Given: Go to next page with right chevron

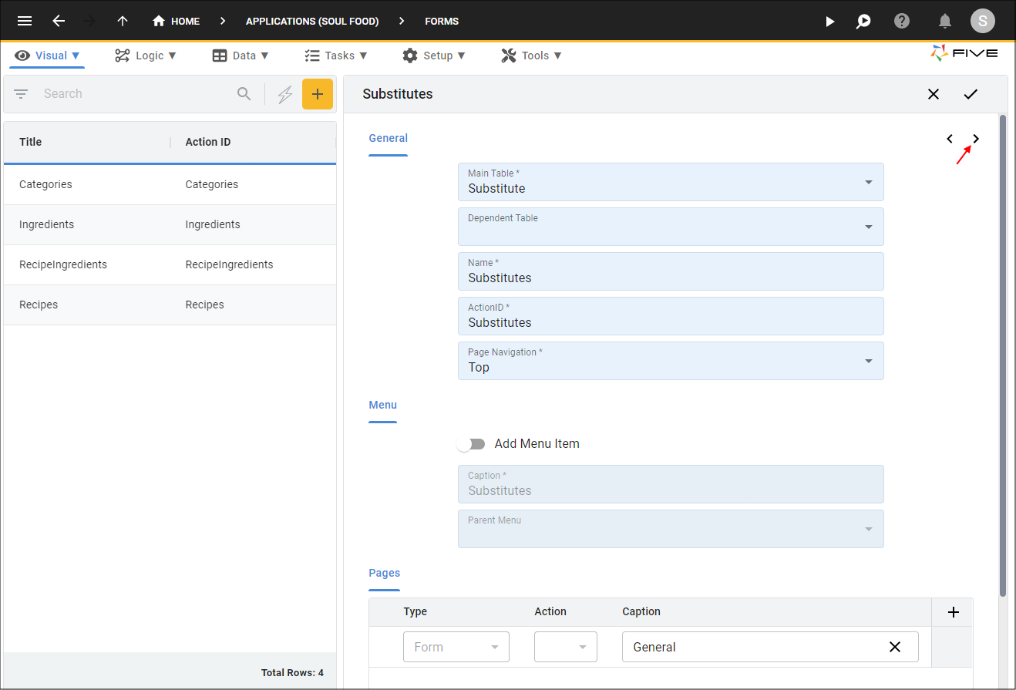Looking at the screenshot, I should click(976, 139).
